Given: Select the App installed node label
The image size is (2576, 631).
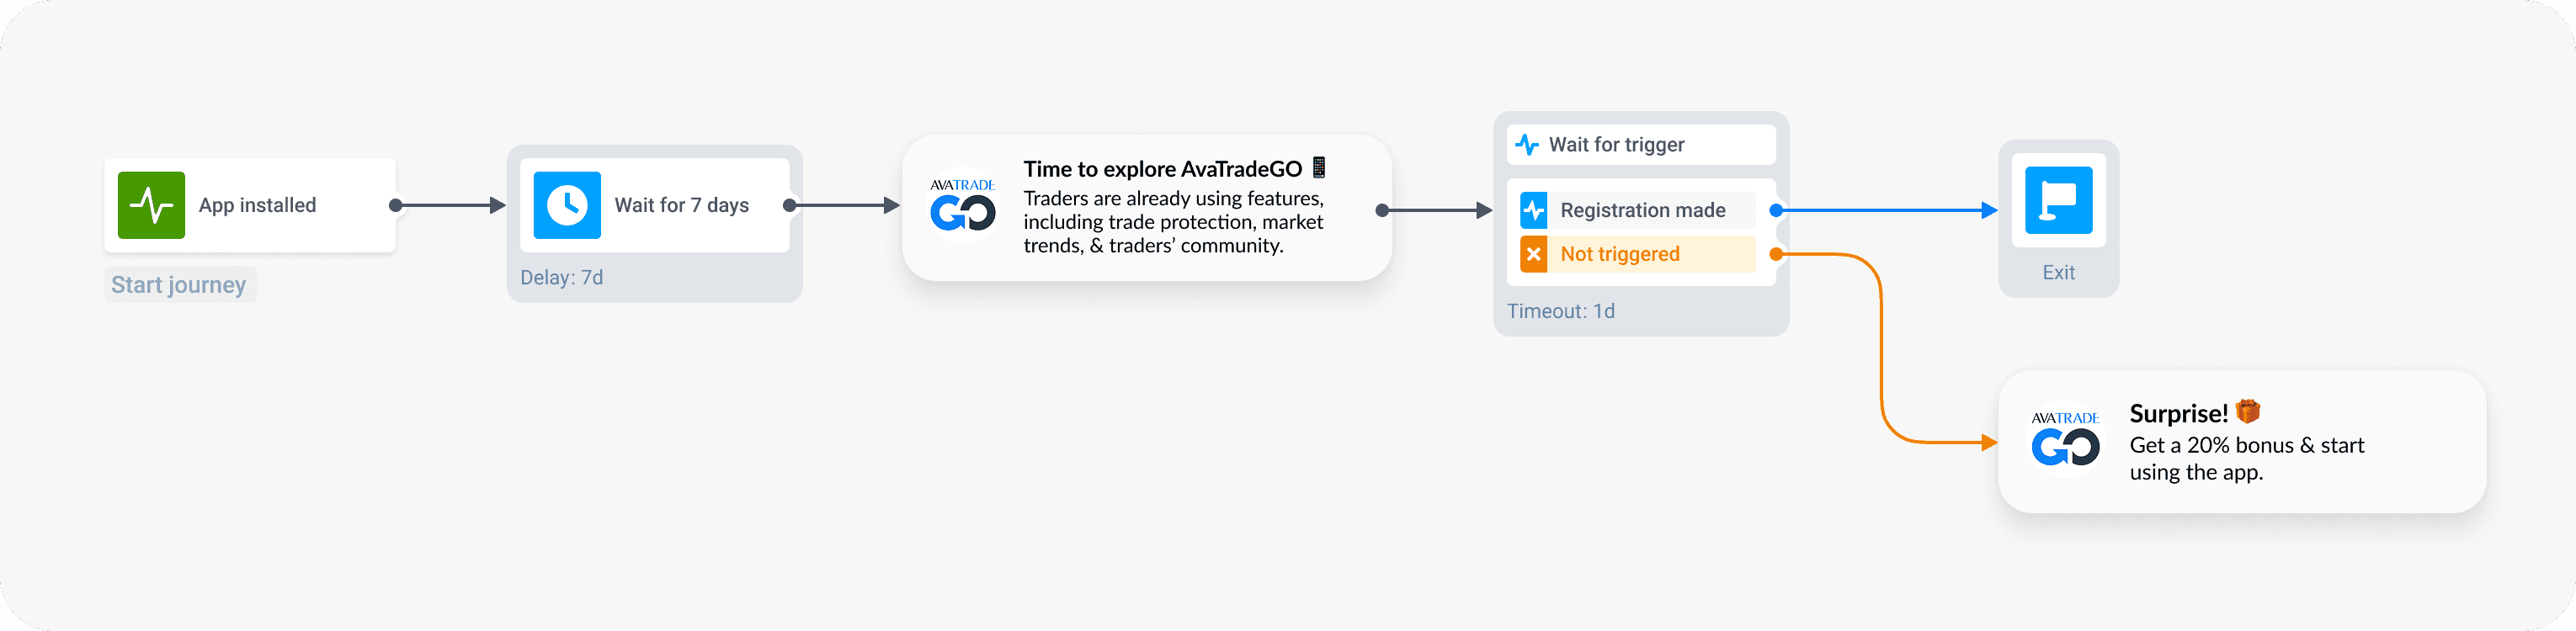Looking at the screenshot, I should click(x=257, y=205).
